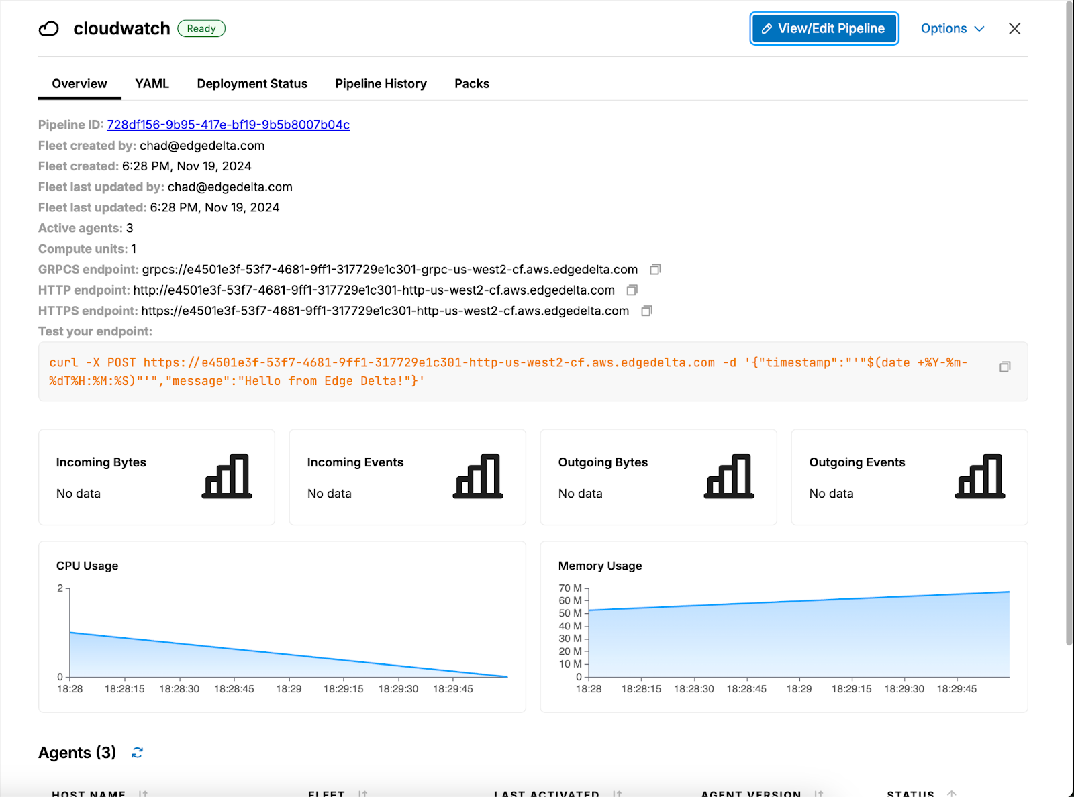Close the cloudwatch details panel
The image size is (1074, 797).
(x=1014, y=29)
